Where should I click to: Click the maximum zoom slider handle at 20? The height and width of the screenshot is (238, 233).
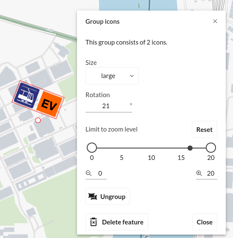[x=211, y=148]
